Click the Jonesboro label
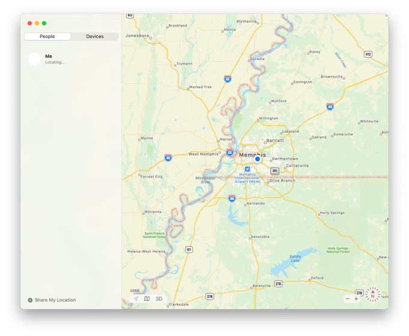 point(137,35)
